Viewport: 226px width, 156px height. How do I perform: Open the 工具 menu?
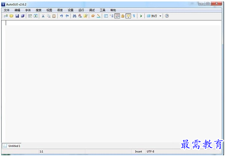pos(103,10)
